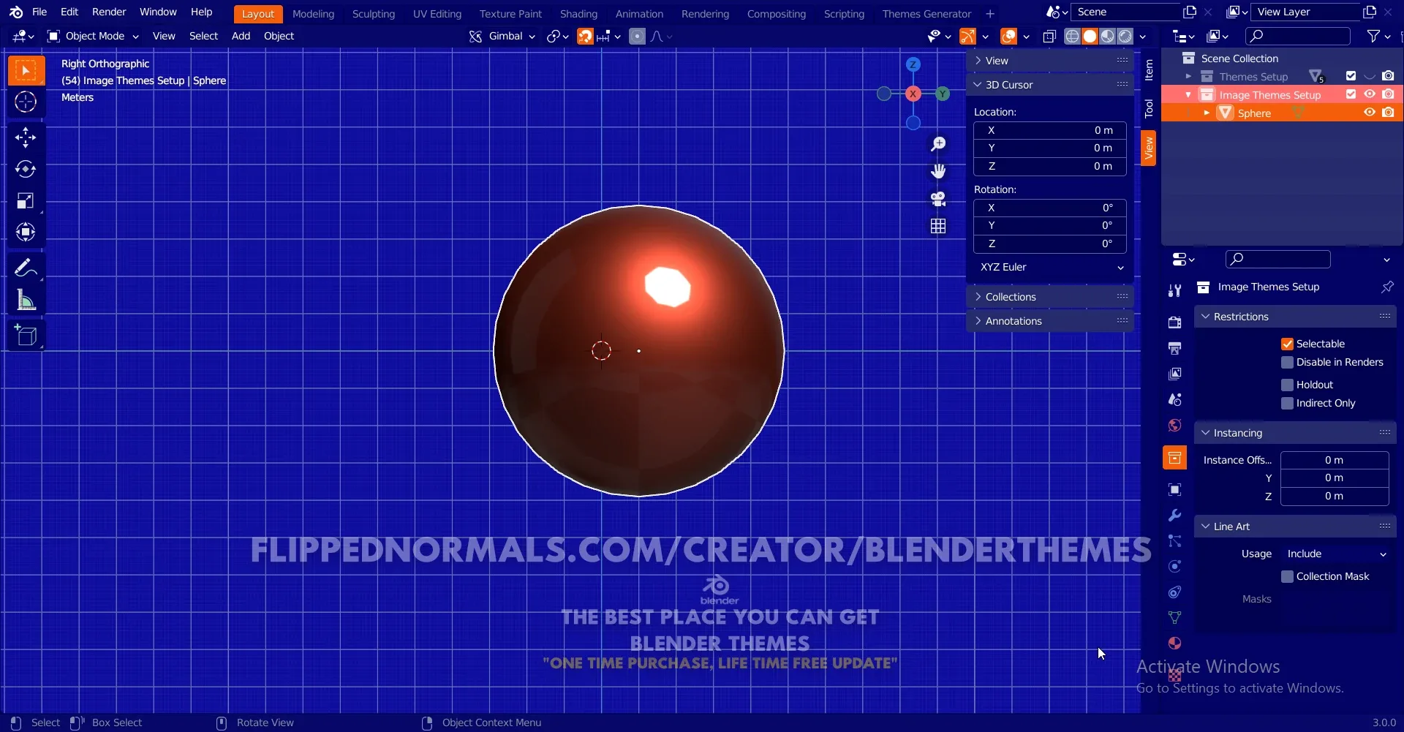Enable the Collection Mask checkbox
The height and width of the screenshot is (732, 1404).
[x=1287, y=576]
